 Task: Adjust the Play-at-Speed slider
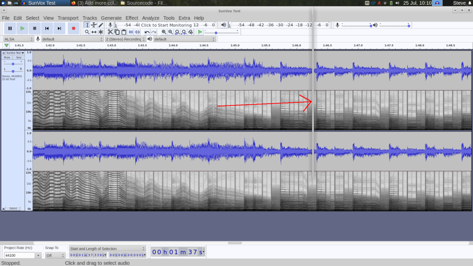coord(222,32)
